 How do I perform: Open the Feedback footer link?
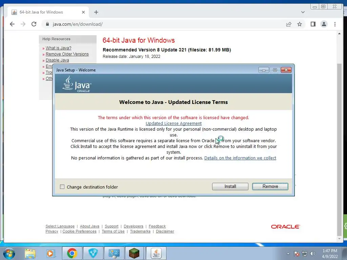(157, 226)
